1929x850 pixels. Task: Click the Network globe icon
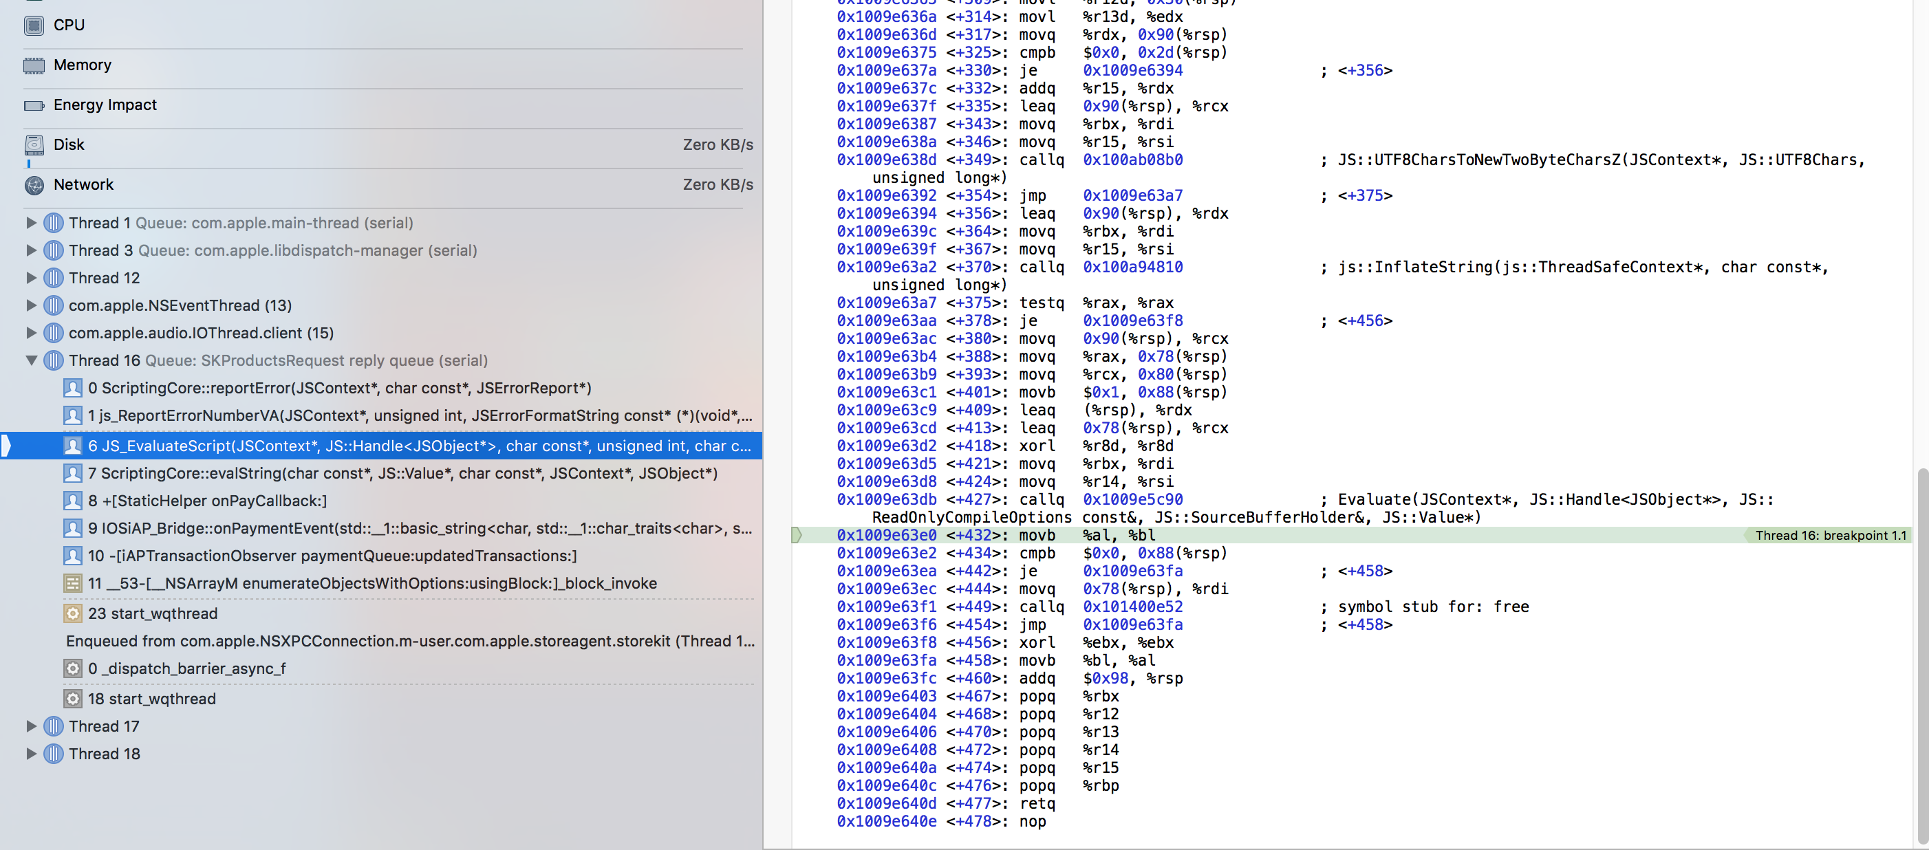[34, 185]
